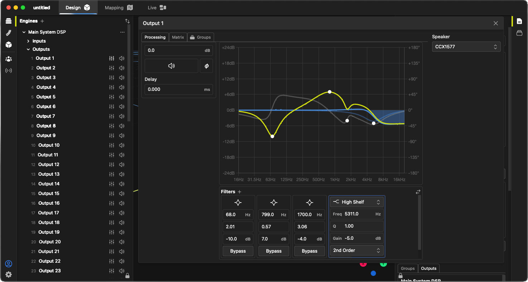Select the EQ point at the +6dB peak
The width and height of the screenshot is (528, 282).
(330, 92)
